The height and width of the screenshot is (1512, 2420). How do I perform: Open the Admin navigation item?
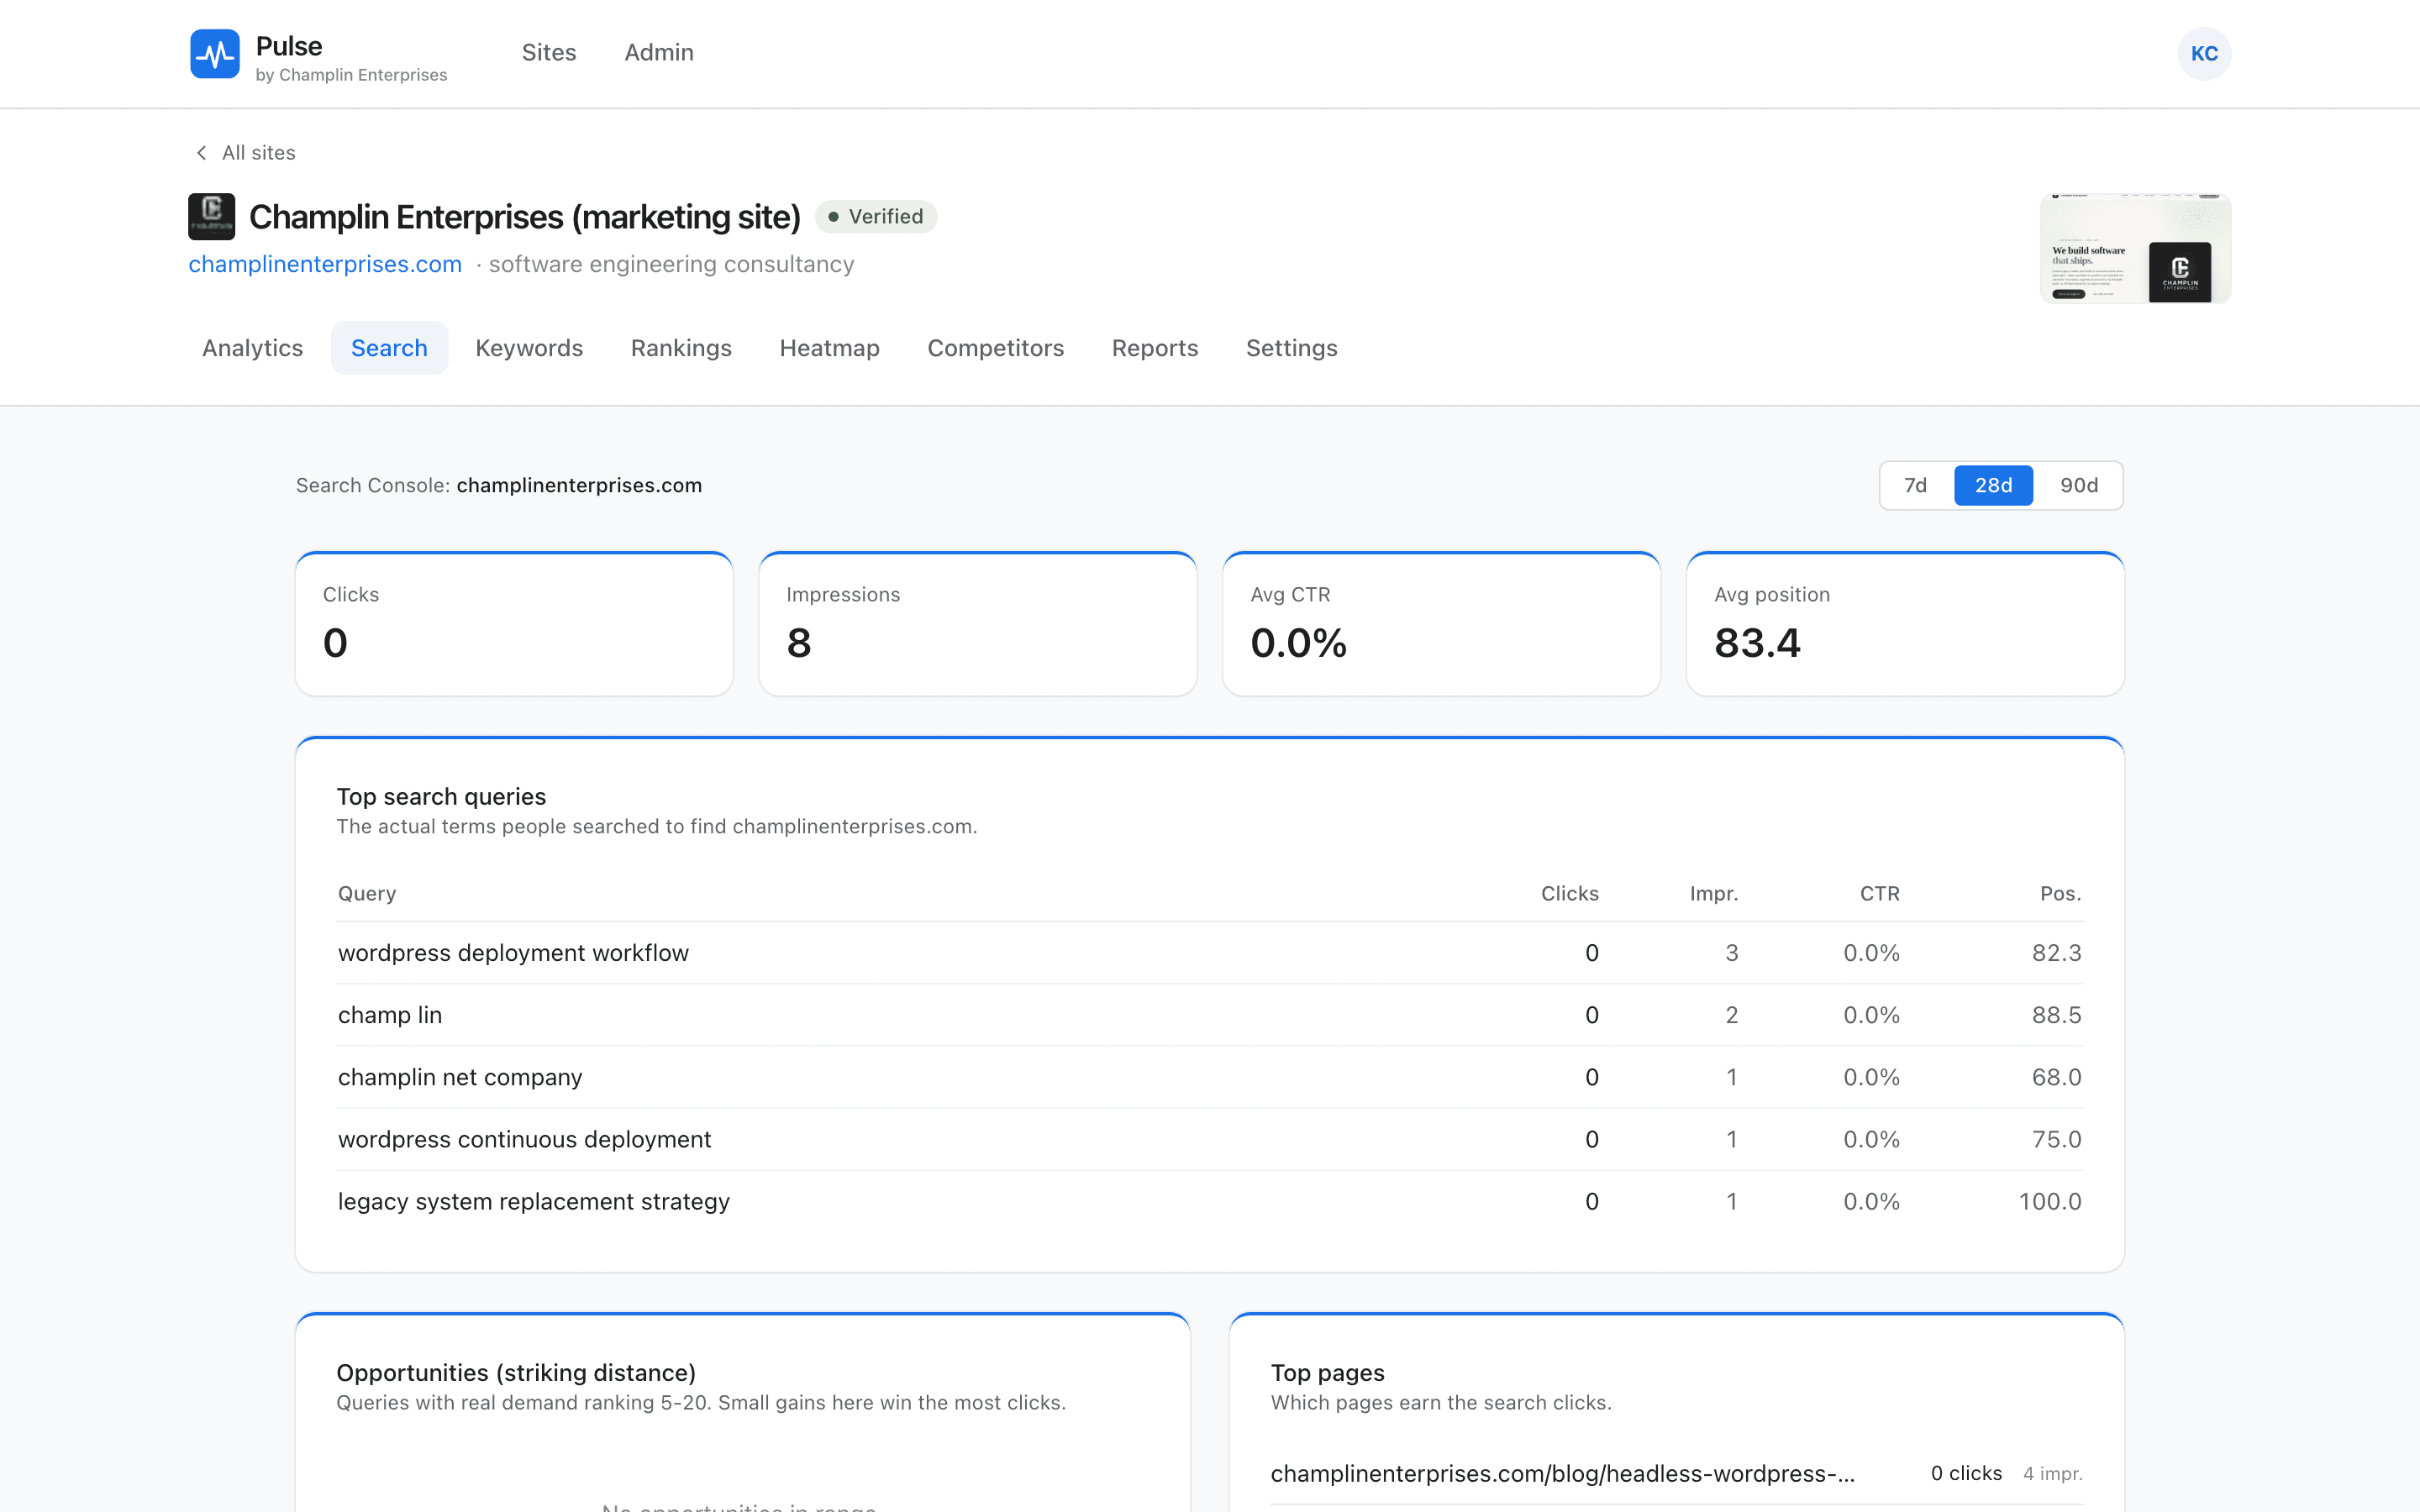pos(659,53)
